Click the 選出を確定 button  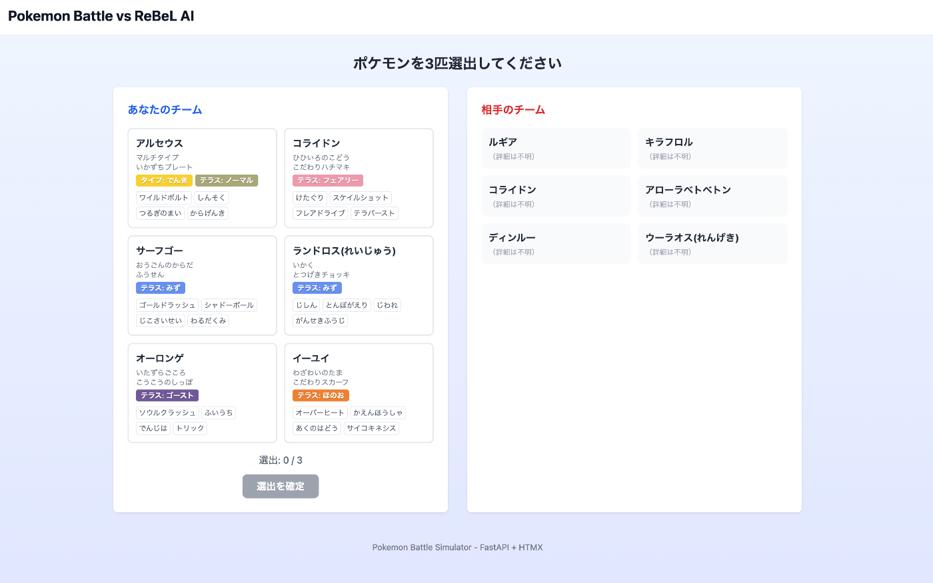click(281, 486)
